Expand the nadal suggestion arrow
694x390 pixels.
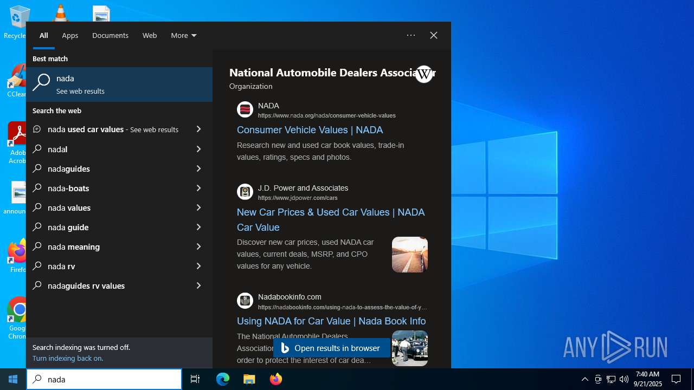pos(198,149)
